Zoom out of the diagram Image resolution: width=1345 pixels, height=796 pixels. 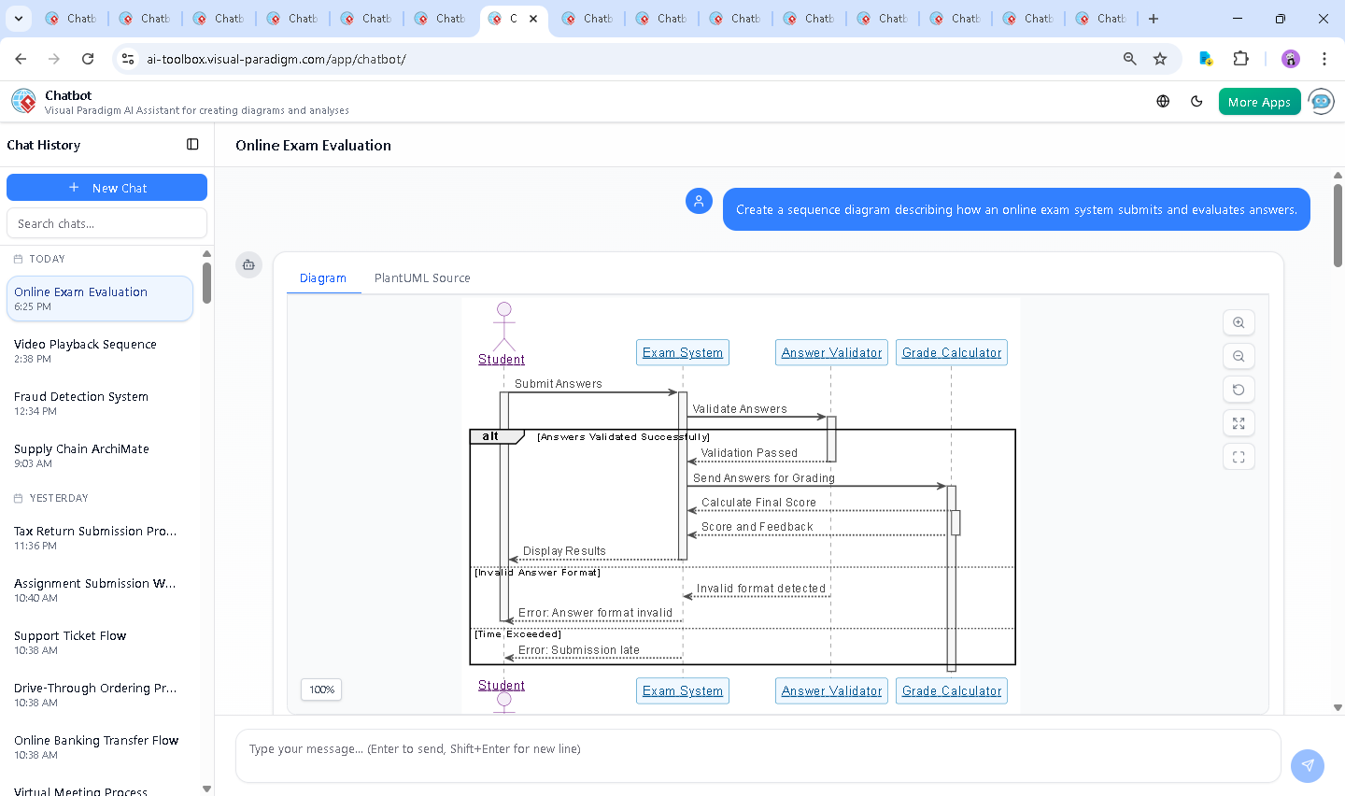point(1239,356)
